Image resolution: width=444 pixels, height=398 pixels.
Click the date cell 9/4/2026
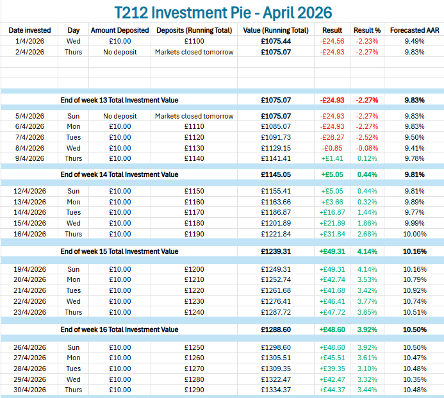[29, 158]
